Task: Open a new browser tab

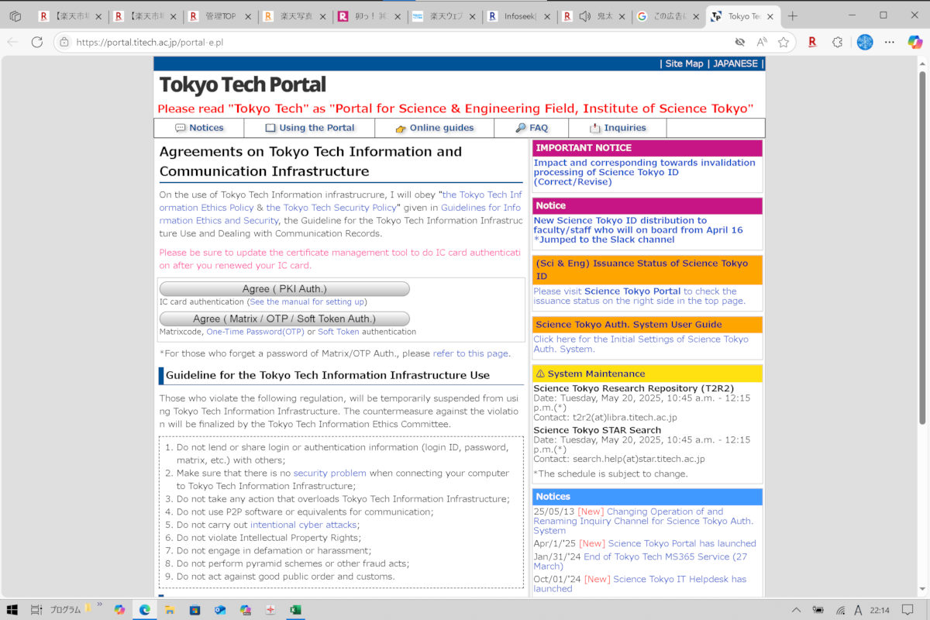Action: coord(792,15)
